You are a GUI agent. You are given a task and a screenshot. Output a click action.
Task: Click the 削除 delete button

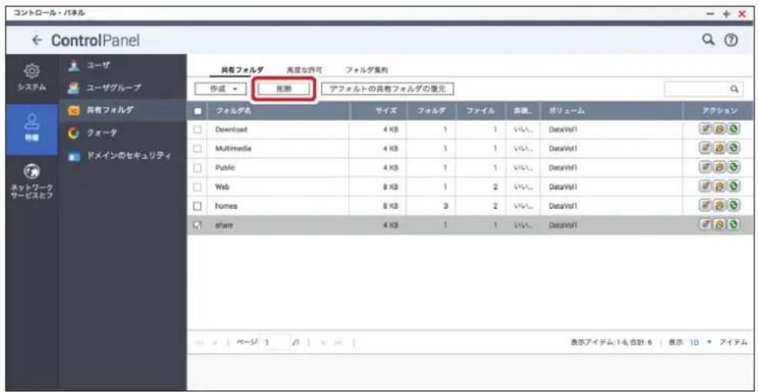pos(284,89)
